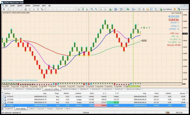Switch to USDCHF,H4 chart tab

(x=19, y=89)
